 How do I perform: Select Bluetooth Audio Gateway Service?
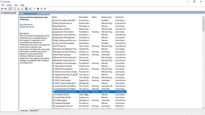[89, 57]
